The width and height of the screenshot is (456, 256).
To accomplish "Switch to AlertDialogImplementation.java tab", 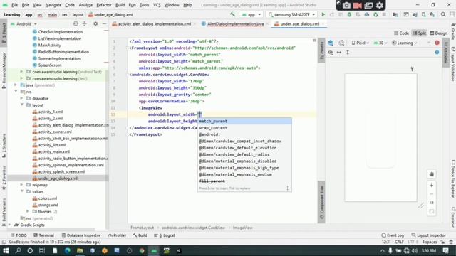I will (235, 24).
